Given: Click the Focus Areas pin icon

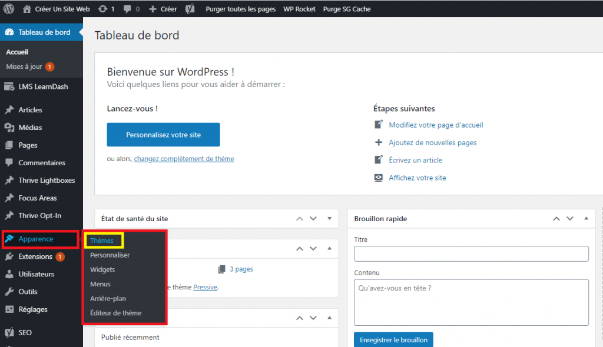Looking at the screenshot, I should 9,198.
